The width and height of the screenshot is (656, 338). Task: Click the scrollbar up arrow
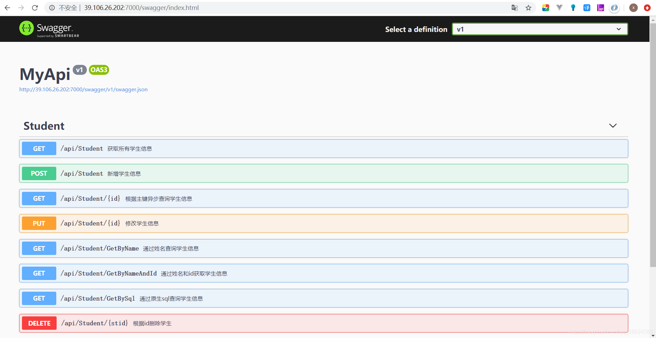pyautogui.click(x=653, y=20)
